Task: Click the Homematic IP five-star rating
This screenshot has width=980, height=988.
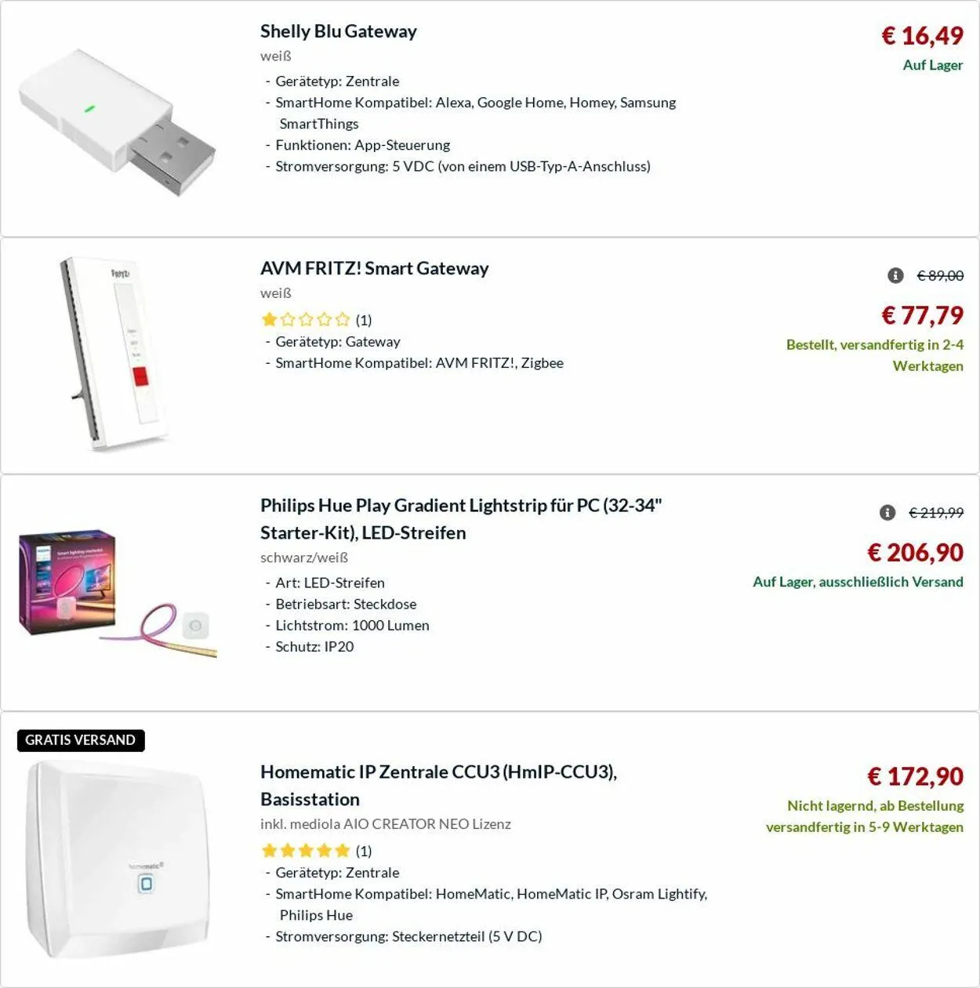Action: (306, 851)
